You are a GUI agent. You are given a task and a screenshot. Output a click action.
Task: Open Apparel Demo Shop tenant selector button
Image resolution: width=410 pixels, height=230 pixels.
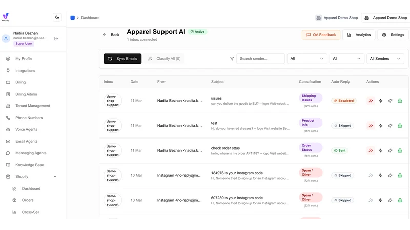[386, 18]
